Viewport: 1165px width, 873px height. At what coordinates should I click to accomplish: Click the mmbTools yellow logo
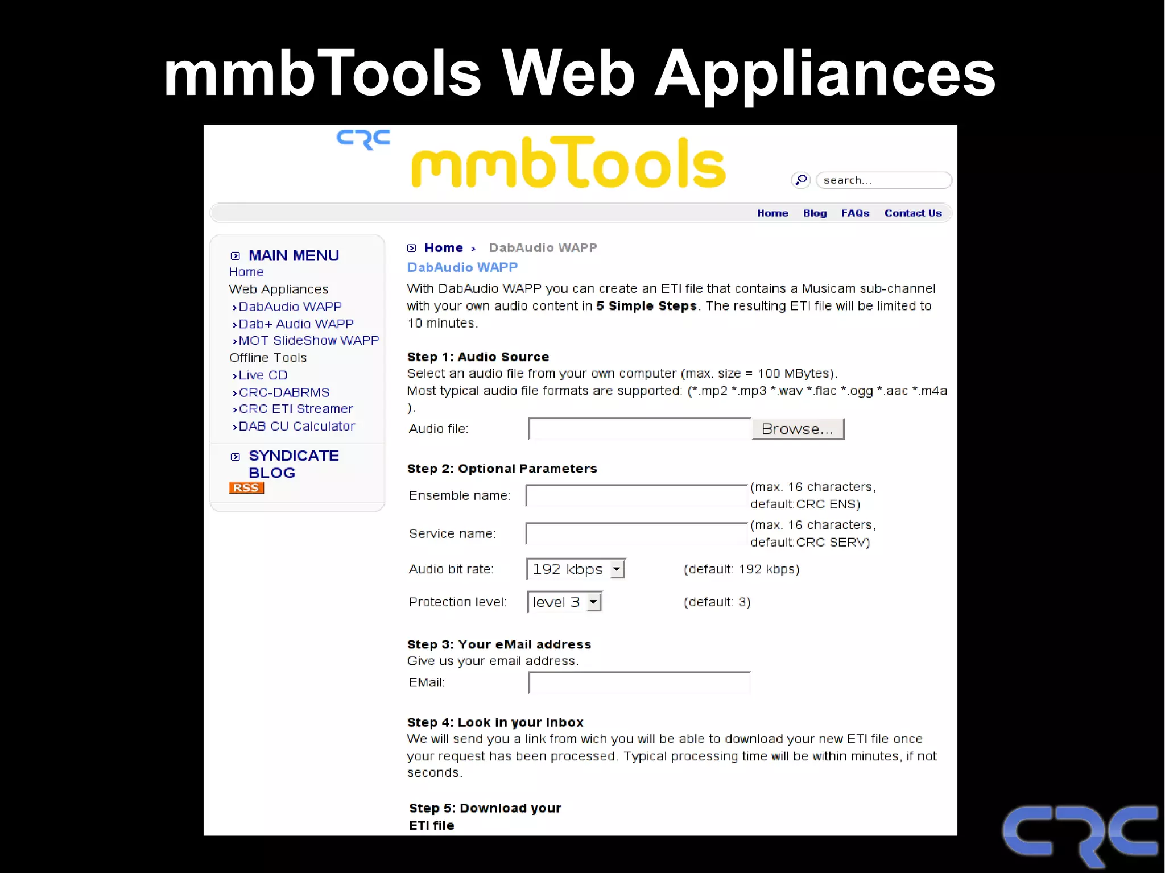coord(568,163)
